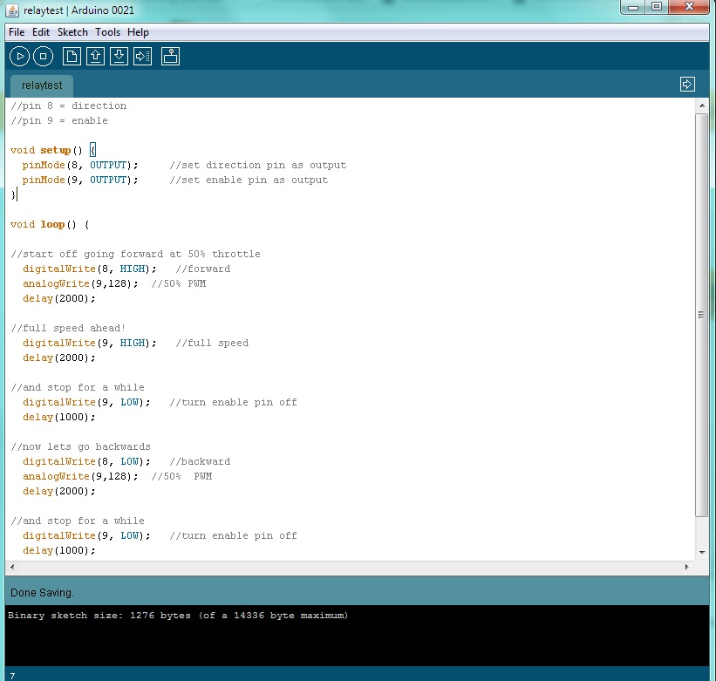Click the line number 7 in status bar
716x681 pixels.
[x=12, y=676]
